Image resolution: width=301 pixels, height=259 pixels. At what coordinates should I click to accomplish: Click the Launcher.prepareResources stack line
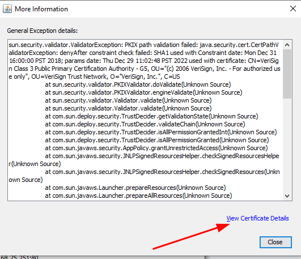pyautogui.click(x=135, y=188)
